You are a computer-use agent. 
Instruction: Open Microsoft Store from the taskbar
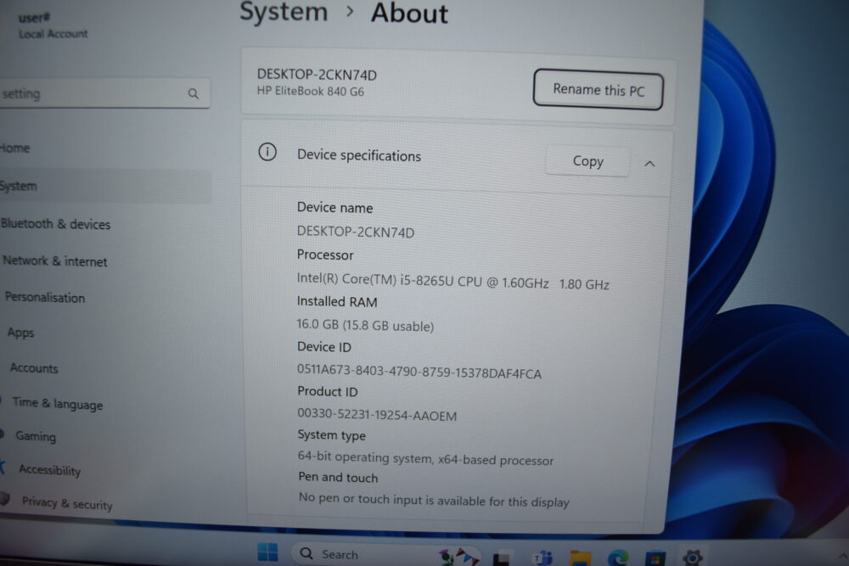655,558
